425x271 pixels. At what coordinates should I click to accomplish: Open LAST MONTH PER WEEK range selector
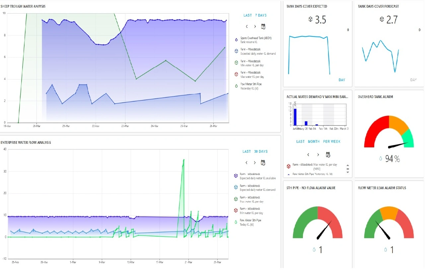click(319, 141)
